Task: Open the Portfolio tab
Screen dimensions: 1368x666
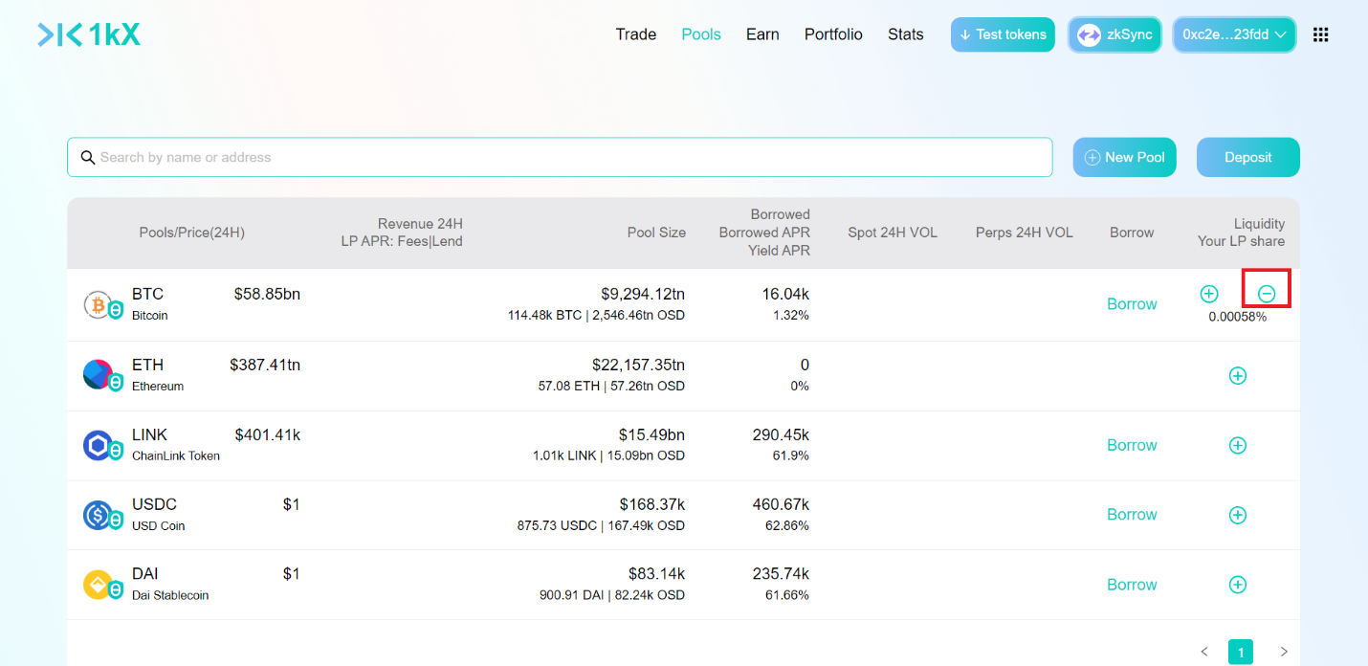Action: 833,34
